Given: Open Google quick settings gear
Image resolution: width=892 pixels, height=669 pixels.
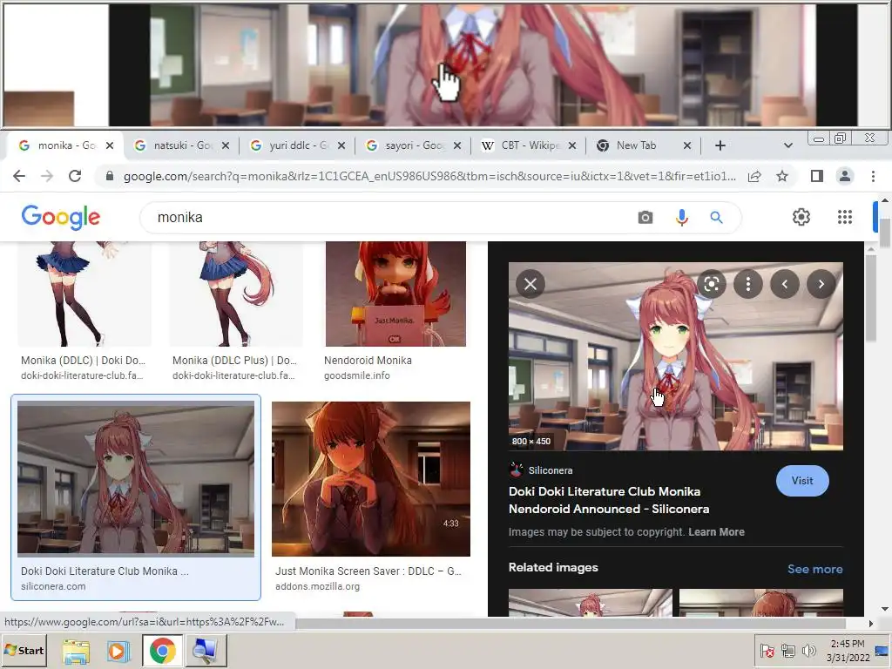Looking at the screenshot, I should point(801,217).
